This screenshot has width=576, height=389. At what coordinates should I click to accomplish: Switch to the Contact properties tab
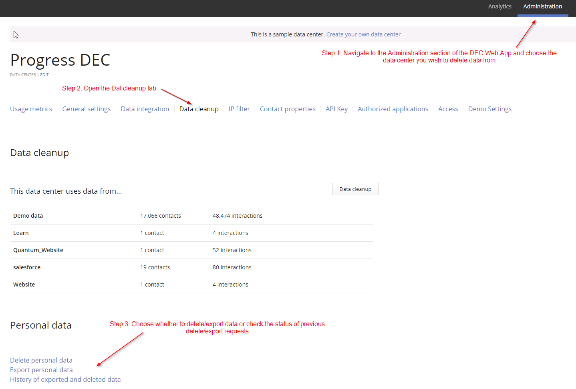288,109
